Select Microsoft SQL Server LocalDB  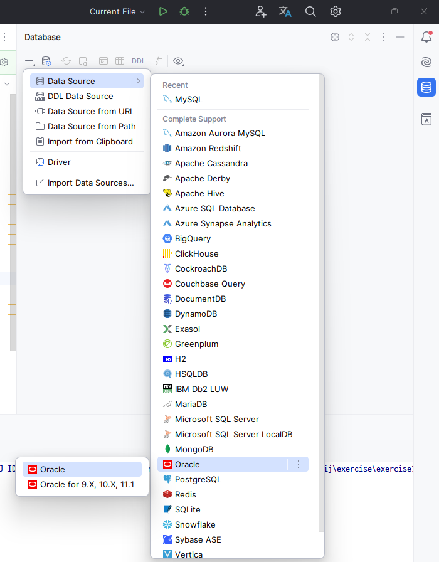(233, 435)
